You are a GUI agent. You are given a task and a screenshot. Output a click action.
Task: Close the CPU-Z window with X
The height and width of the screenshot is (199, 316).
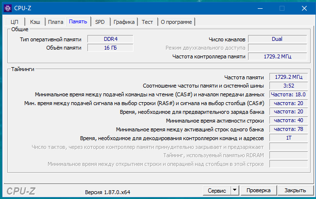[x=304, y=8]
